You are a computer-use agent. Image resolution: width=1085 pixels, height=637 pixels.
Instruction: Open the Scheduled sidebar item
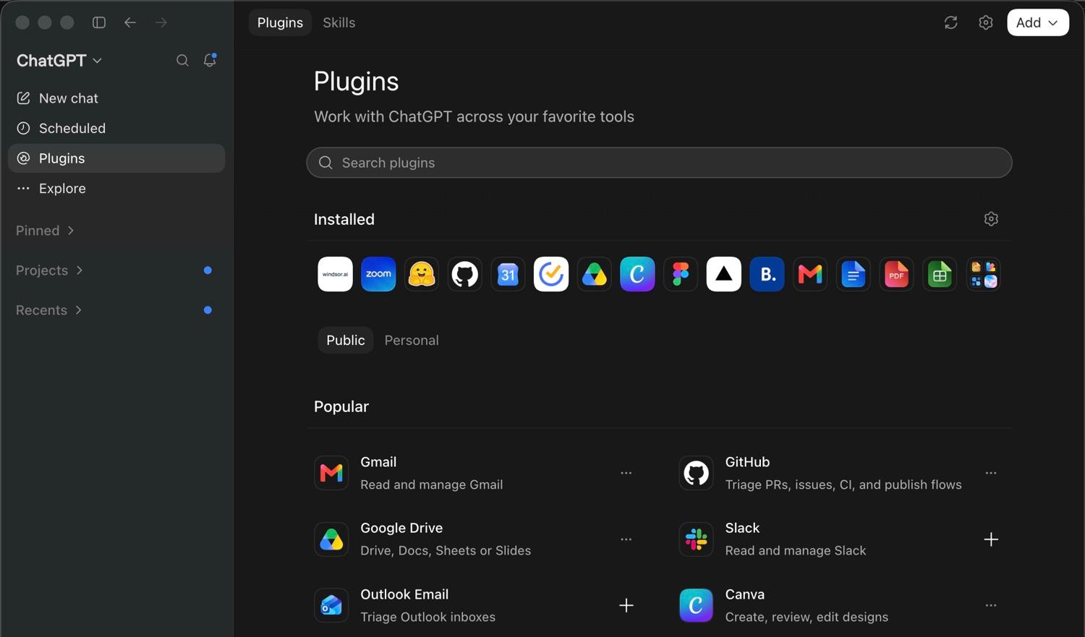coord(116,128)
